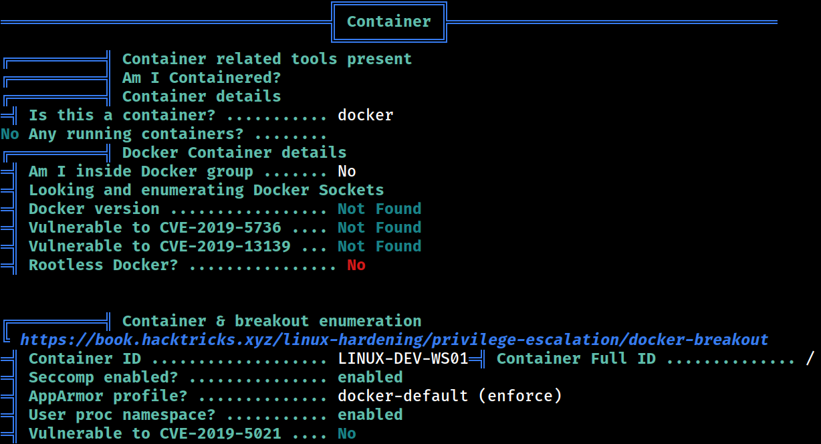Click the LINUX-DEV-WS01 container ID
The image size is (821, 444).
tap(403, 358)
